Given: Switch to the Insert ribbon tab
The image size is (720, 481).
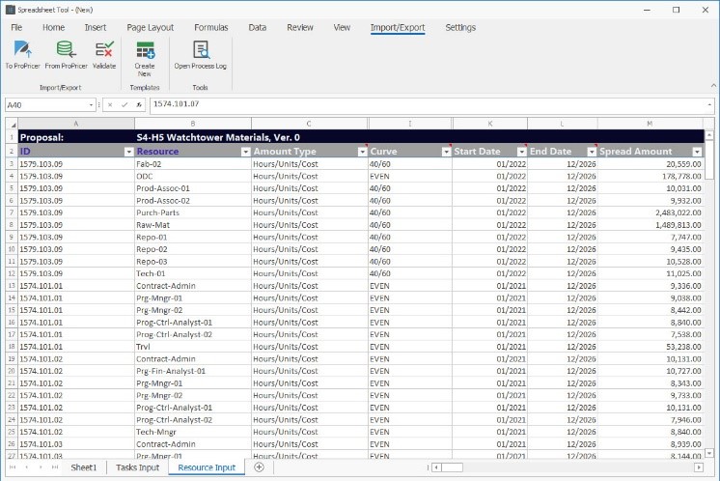Looking at the screenshot, I should [x=95, y=28].
